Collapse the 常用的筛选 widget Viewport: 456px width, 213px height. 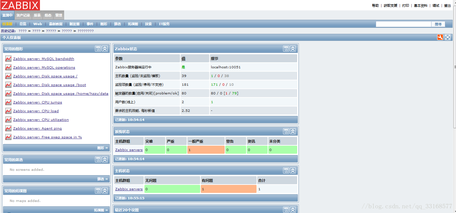(105, 159)
